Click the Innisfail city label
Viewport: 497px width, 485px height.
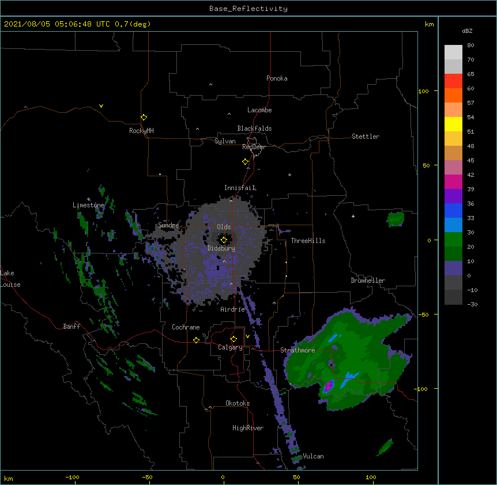tap(240, 188)
